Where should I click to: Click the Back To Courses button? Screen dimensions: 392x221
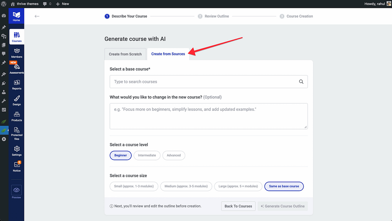[238, 206]
